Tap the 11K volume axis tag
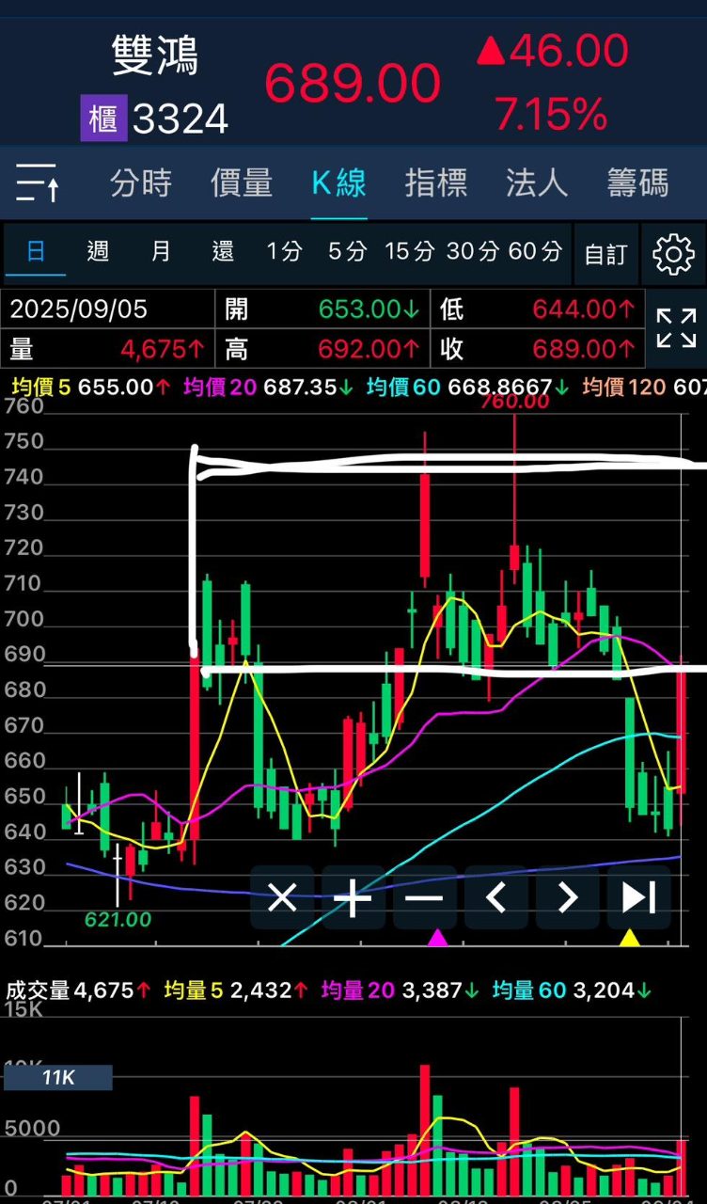The height and width of the screenshot is (1204, 707). 58,1078
